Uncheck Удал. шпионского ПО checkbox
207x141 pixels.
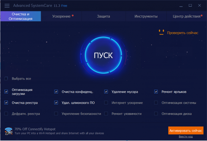pyautogui.click(x=56, y=103)
